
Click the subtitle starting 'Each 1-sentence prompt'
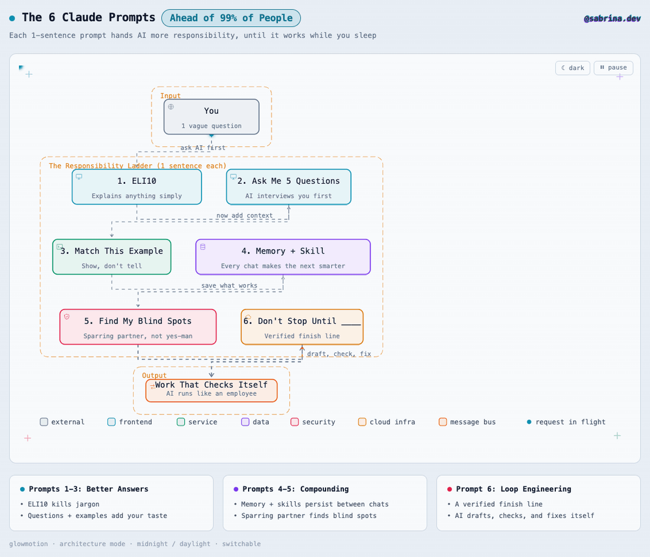193,35
